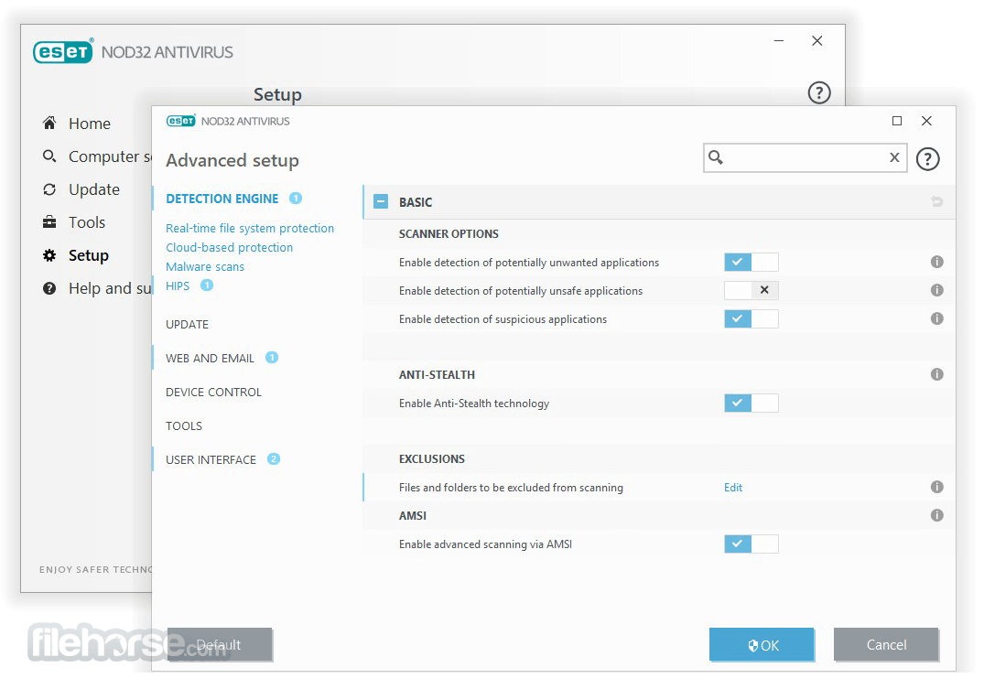Click the Computer scan magnifier icon
Image resolution: width=984 pixels, height=689 pixels.
pyautogui.click(x=49, y=156)
